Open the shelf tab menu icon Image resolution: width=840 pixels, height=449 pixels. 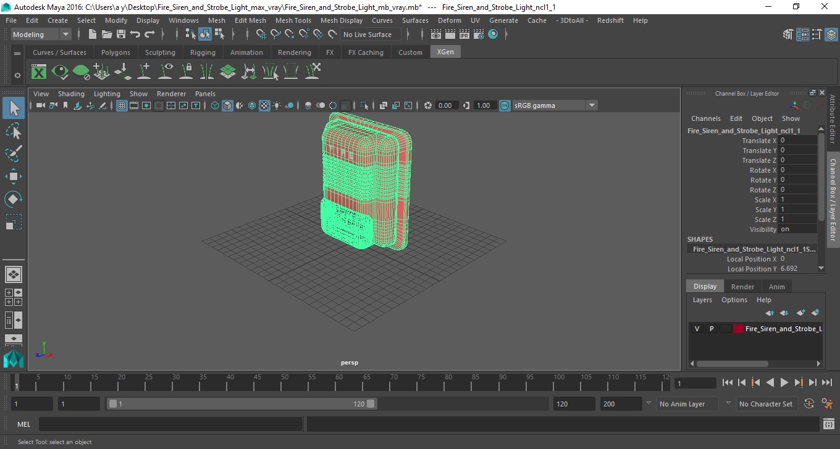[x=17, y=54]
